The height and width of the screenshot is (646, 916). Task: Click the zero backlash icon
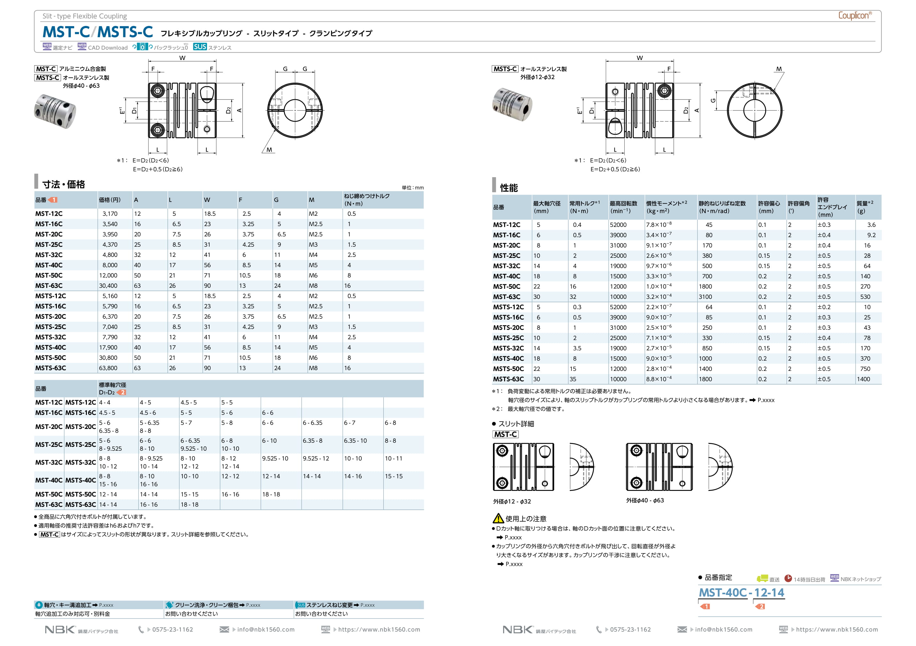click(x=142, y=47)
